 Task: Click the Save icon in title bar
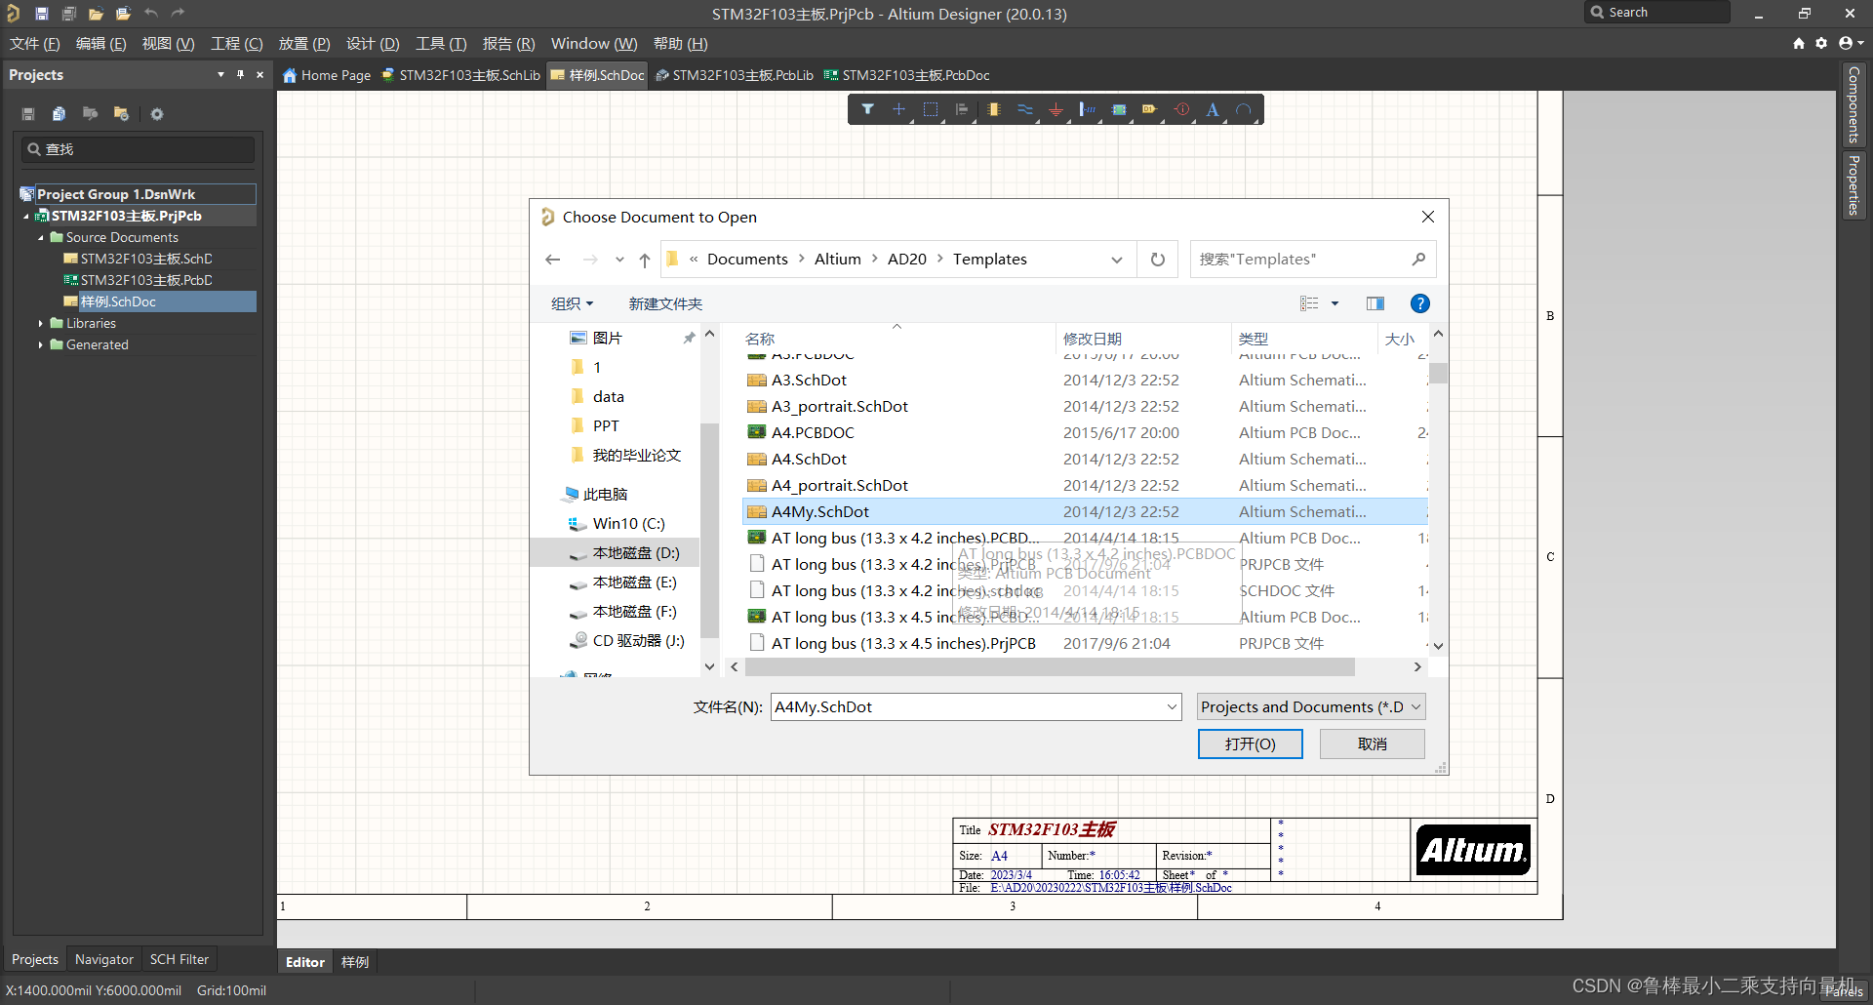coord(42,14)
